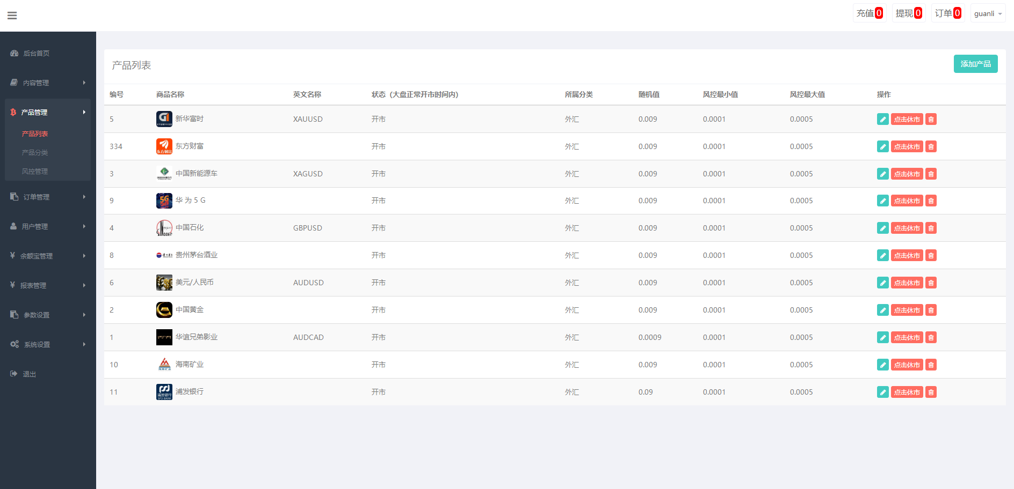Click pencil icon for 中国黄金
Image resolution: width=1014 pixels, height=489 pixels.
pos(882,310)
